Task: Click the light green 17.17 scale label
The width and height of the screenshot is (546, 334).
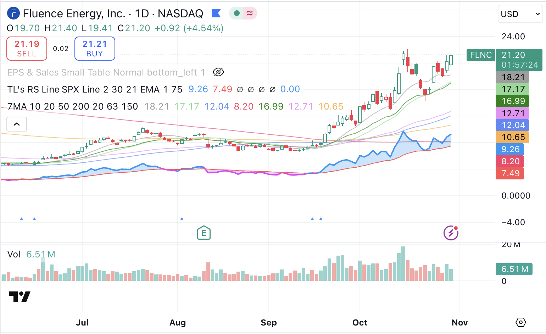Action: coord(513,89)
